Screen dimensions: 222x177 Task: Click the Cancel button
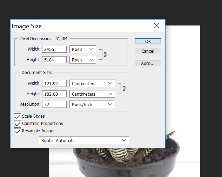point(148,51)
